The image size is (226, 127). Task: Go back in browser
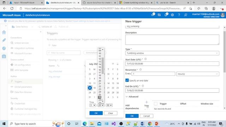(x=5, y=8)
